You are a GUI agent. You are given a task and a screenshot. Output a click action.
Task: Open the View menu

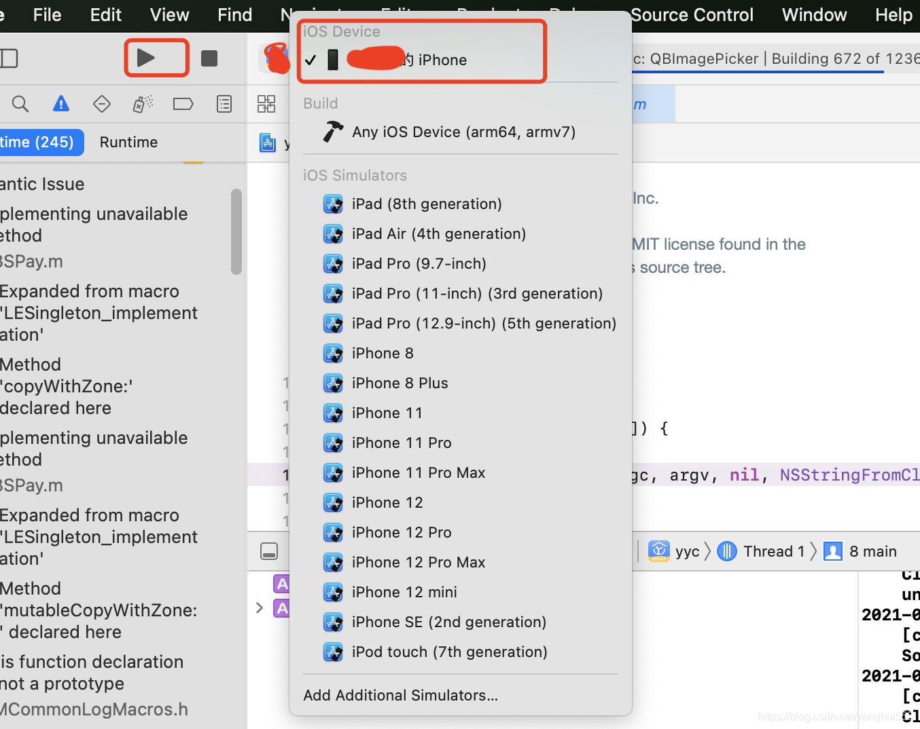click(x=169, y=15)
